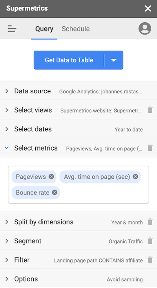Click the 'Year & month' dimension value

click(127, 223)
